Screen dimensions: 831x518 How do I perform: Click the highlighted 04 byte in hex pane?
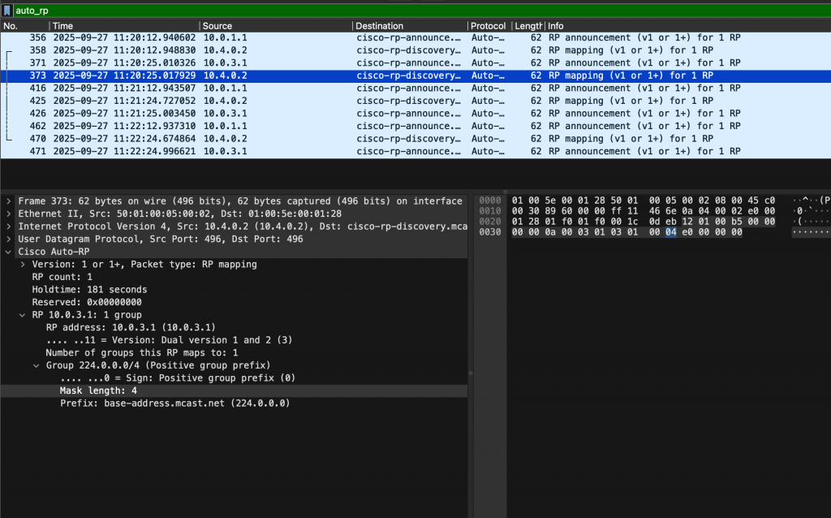[x=670, y=232]
